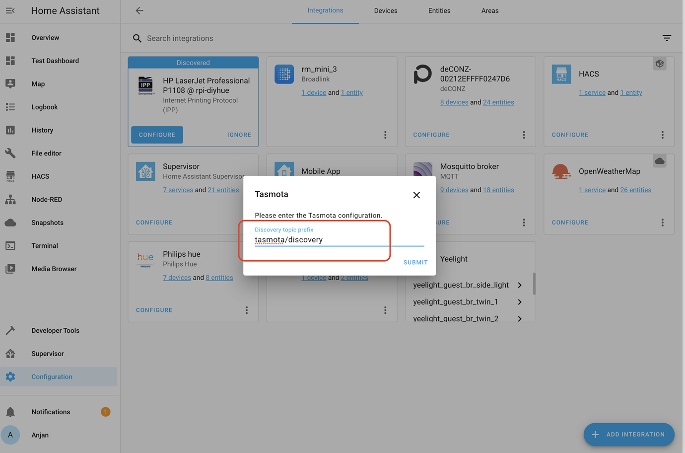Switch to the Integrations tab
Screen dimensions: 685x453
click(x=325, y=10)
